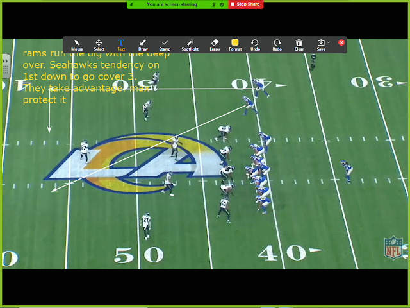Save the annotated screenshot
410x308 pixels.
[x=321, y=45]
